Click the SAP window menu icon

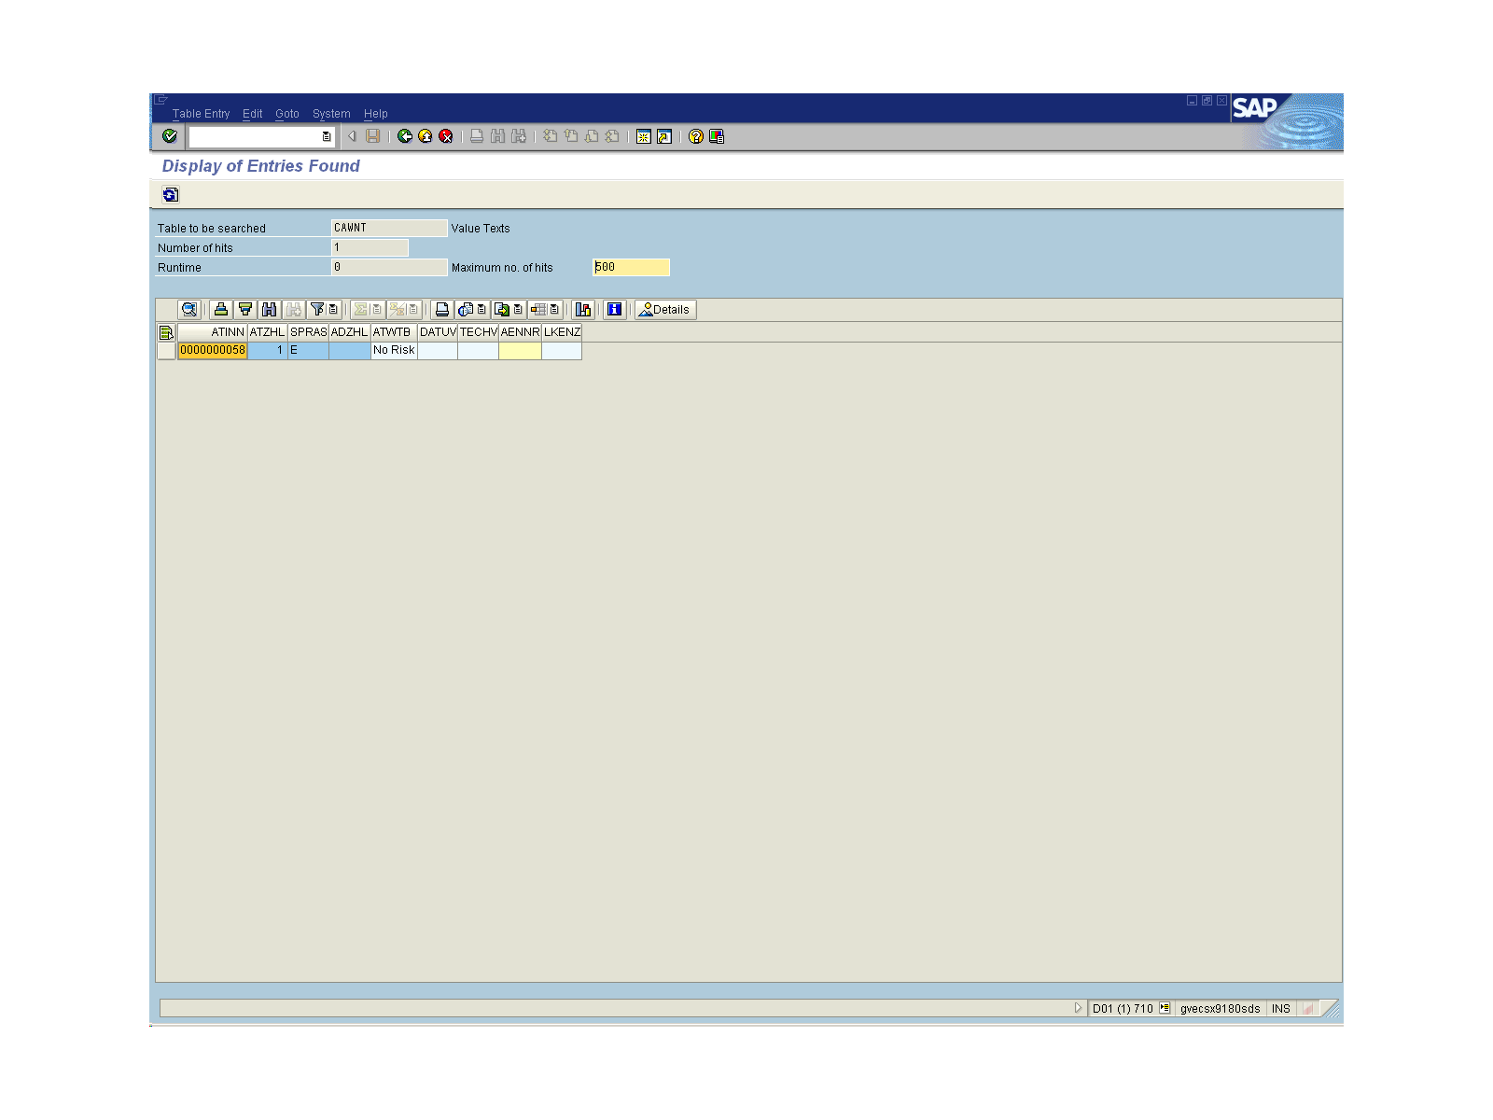tap(161, 100)
